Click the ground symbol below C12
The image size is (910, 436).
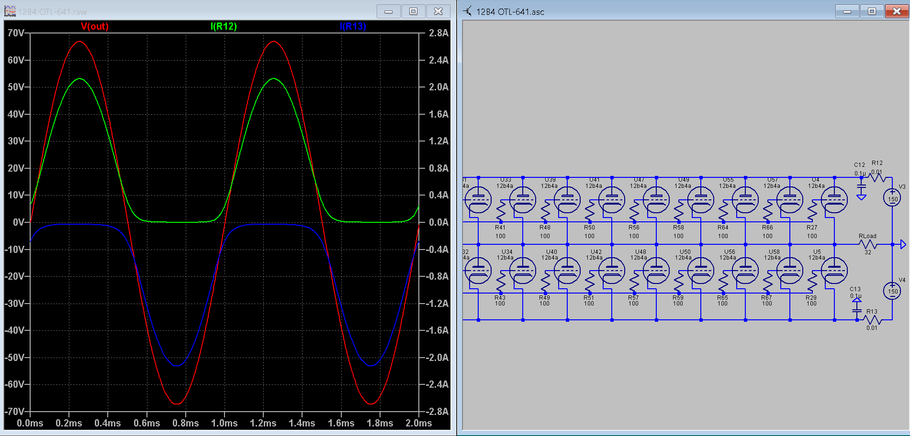point(861,197)
